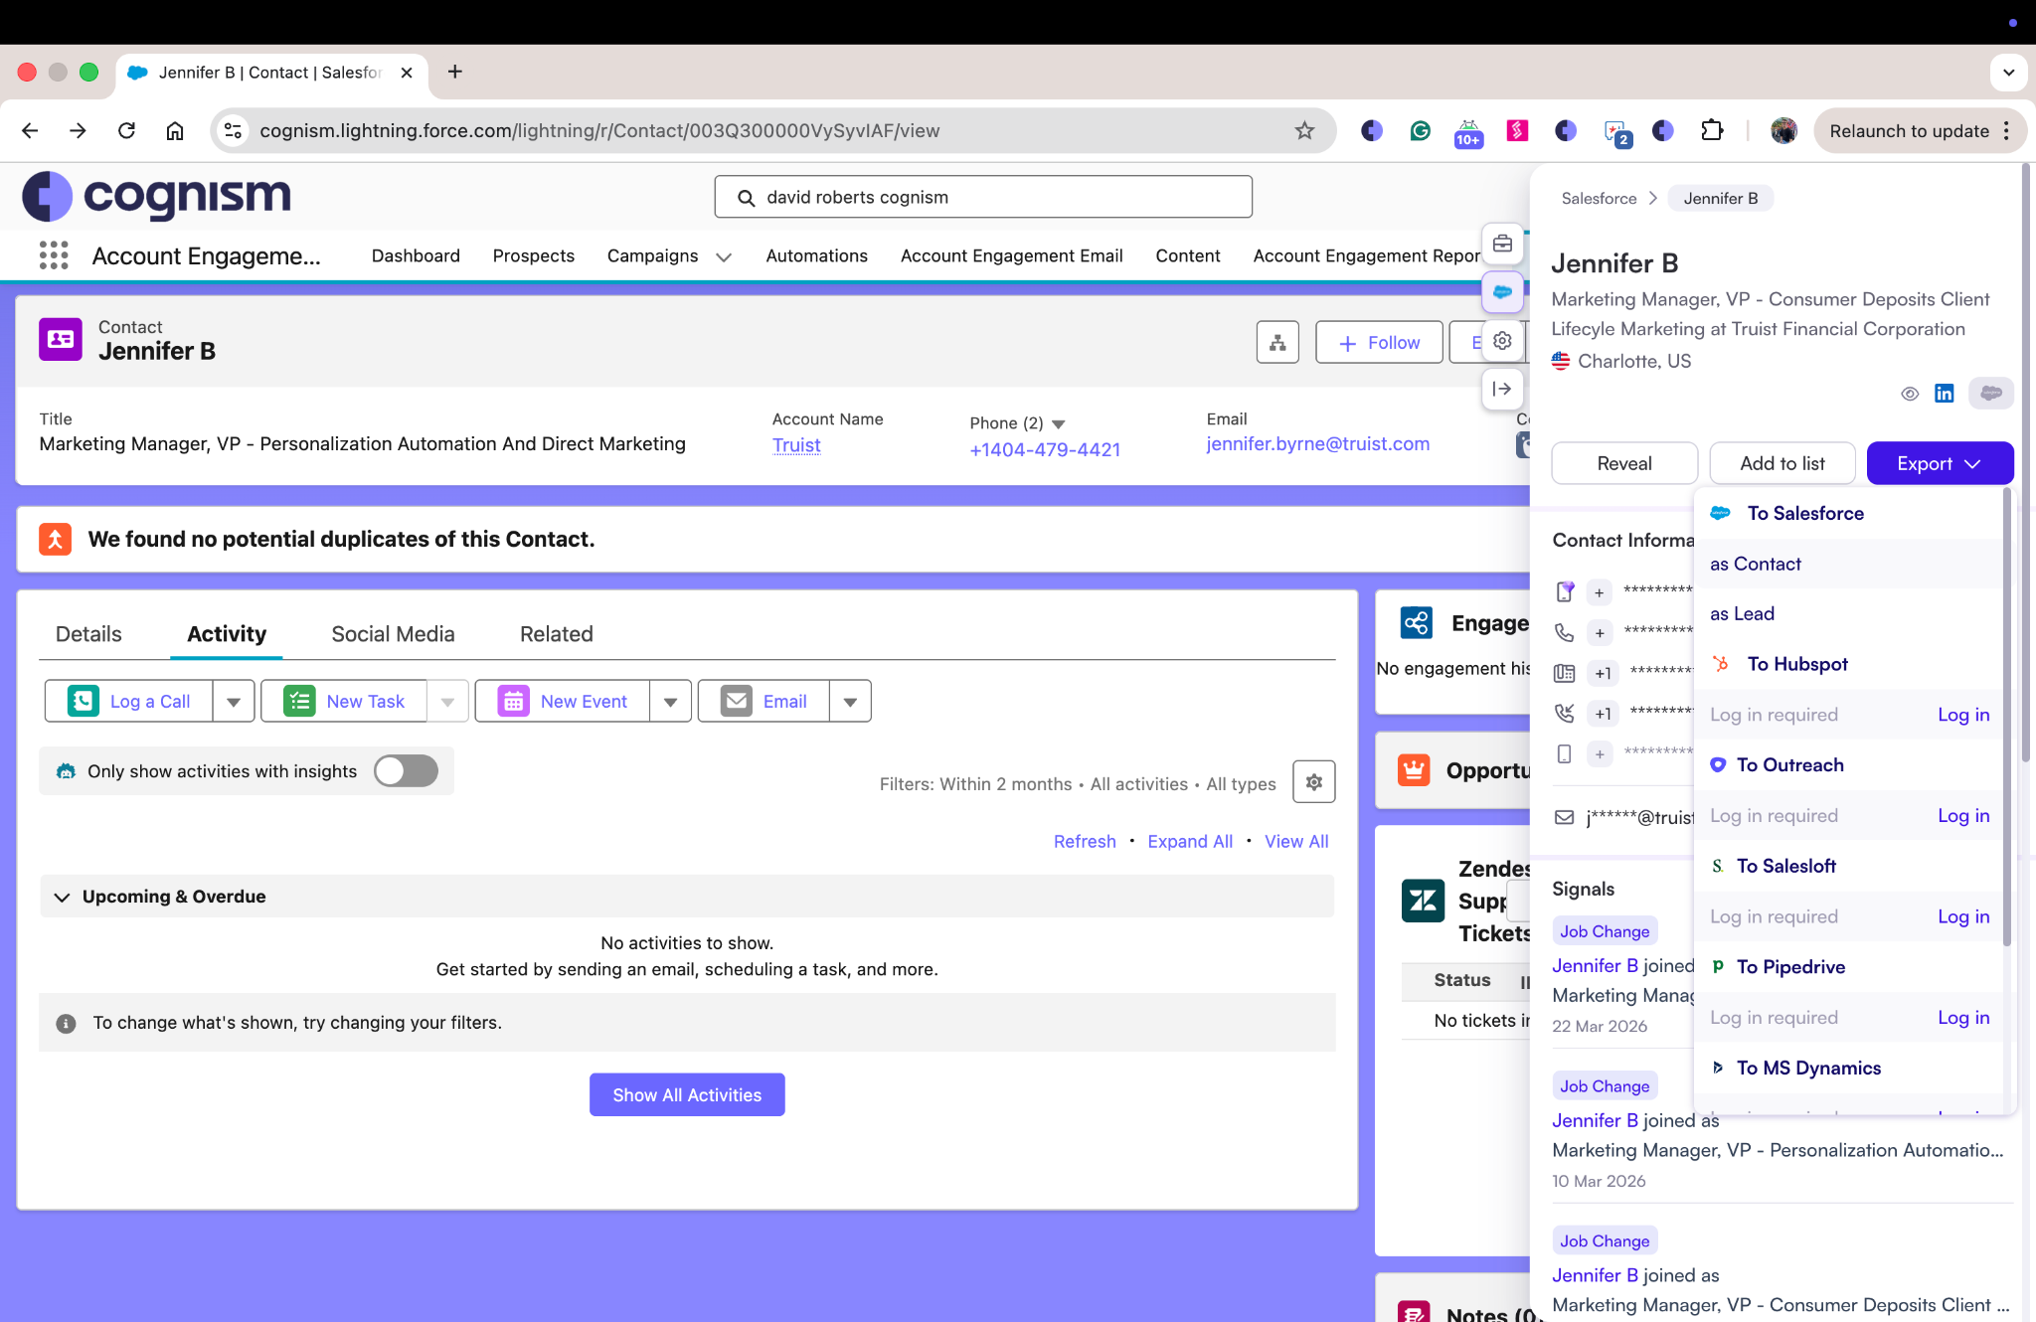The height and width of the screenshot is (1322, 2036).
Task: Select as Lead export option
Action: coord(1742,614)
